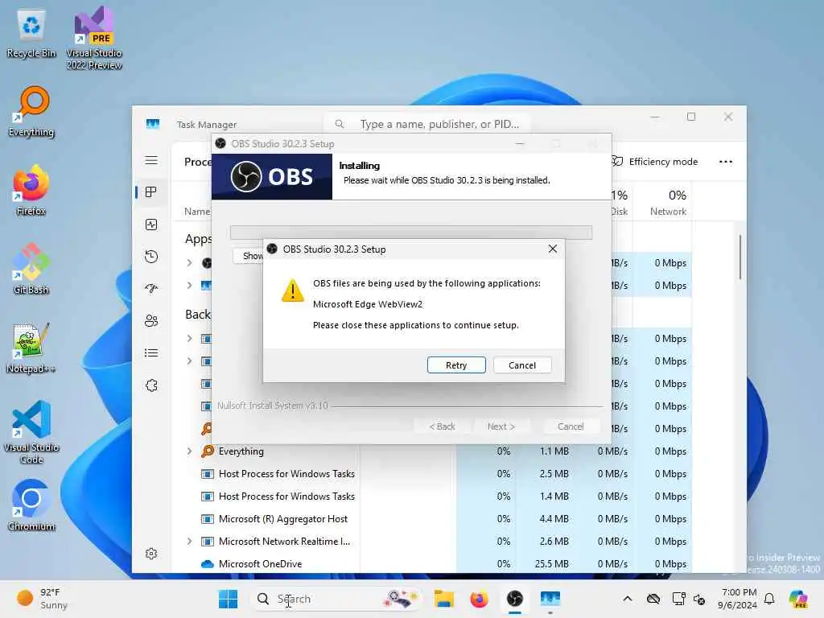
Task: Open notifications bell in system tray
Action: pyautogui.click(x=768, y=599)
